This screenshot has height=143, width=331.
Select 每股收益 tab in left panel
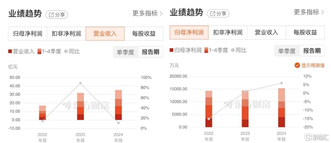click(144, 34)
